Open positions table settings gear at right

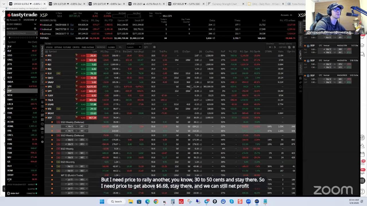click(x=294, y=47)
